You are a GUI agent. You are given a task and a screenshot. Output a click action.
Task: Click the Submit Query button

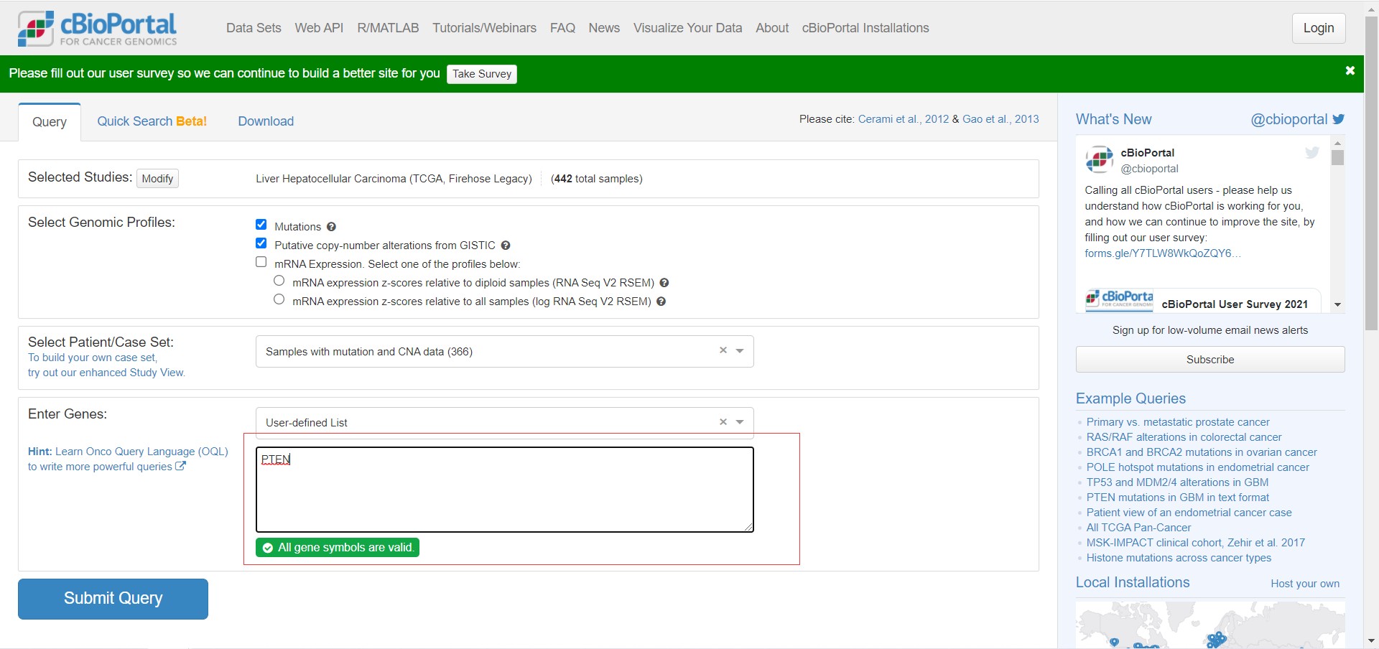coord(113,599)
